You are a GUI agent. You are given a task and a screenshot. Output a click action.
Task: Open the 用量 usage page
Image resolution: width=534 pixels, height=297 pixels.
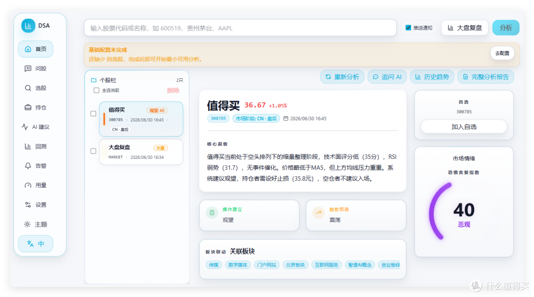tap(36, 185)
